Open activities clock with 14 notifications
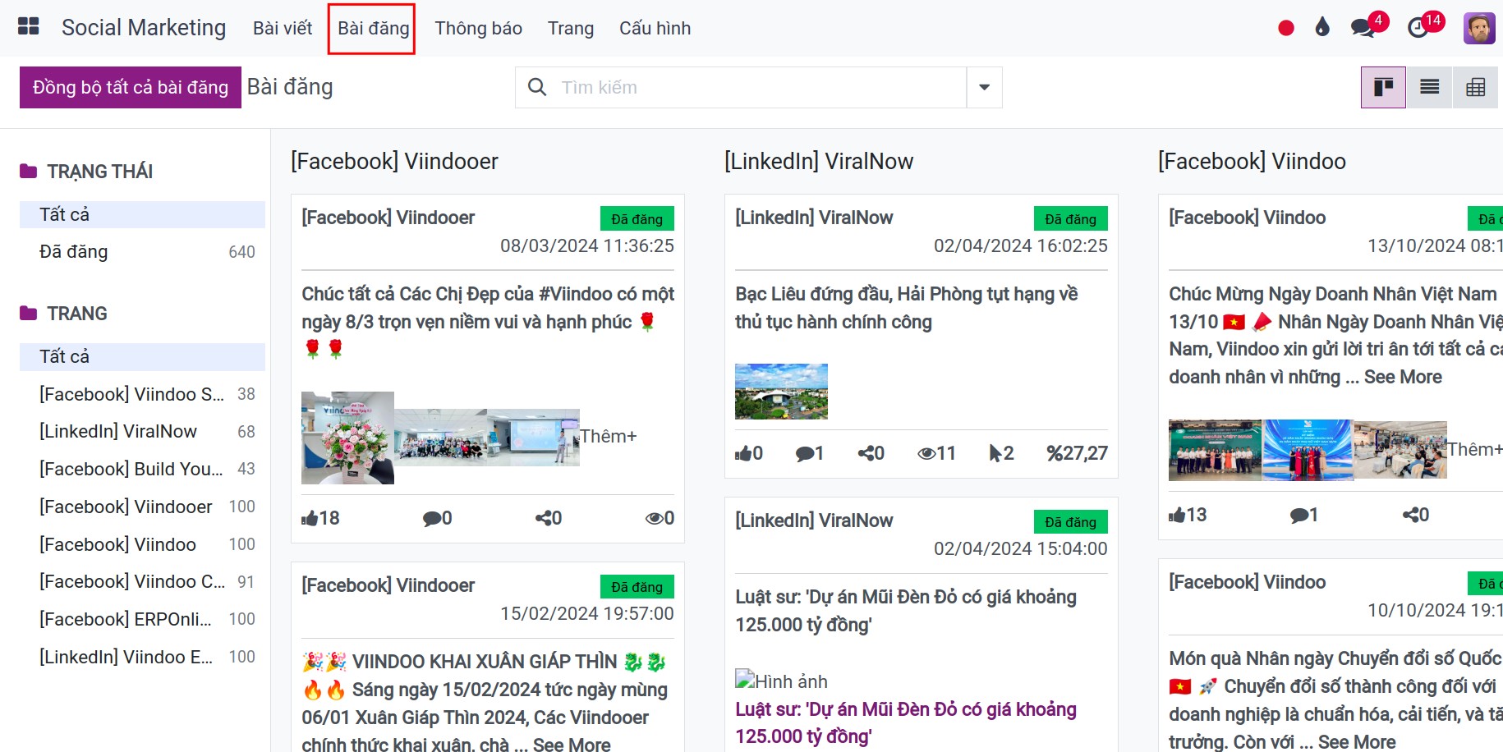This screenshot has width=1503, height=752. coord(1418,28)
